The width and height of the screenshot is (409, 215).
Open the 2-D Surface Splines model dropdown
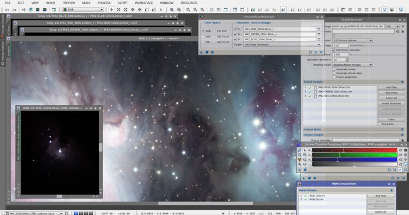coord(352,41)
